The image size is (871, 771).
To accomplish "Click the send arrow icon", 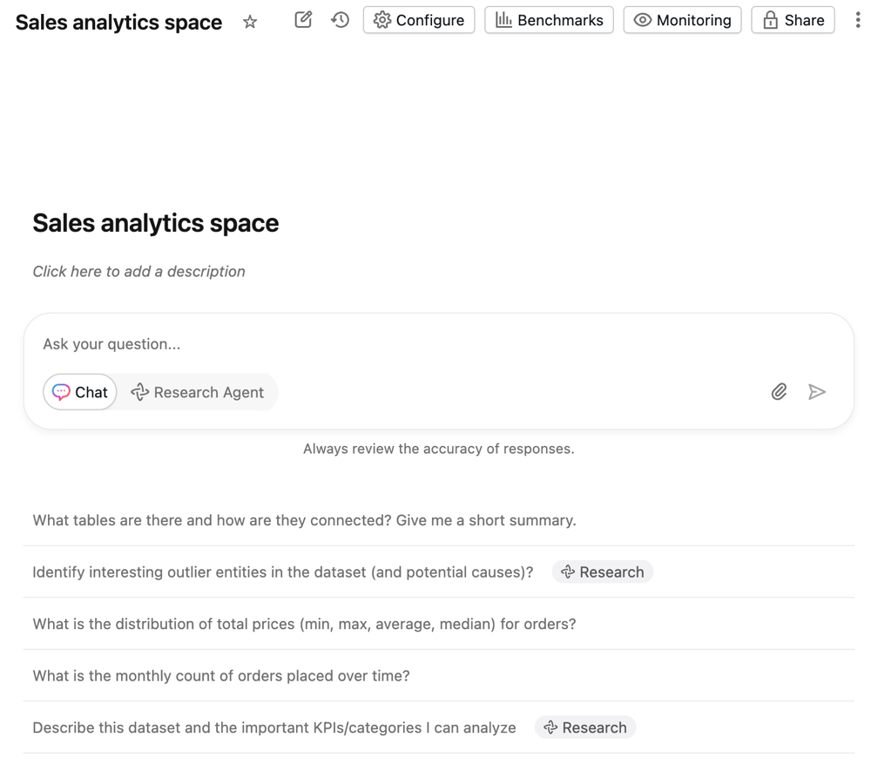I will click(x=817, y=392).
